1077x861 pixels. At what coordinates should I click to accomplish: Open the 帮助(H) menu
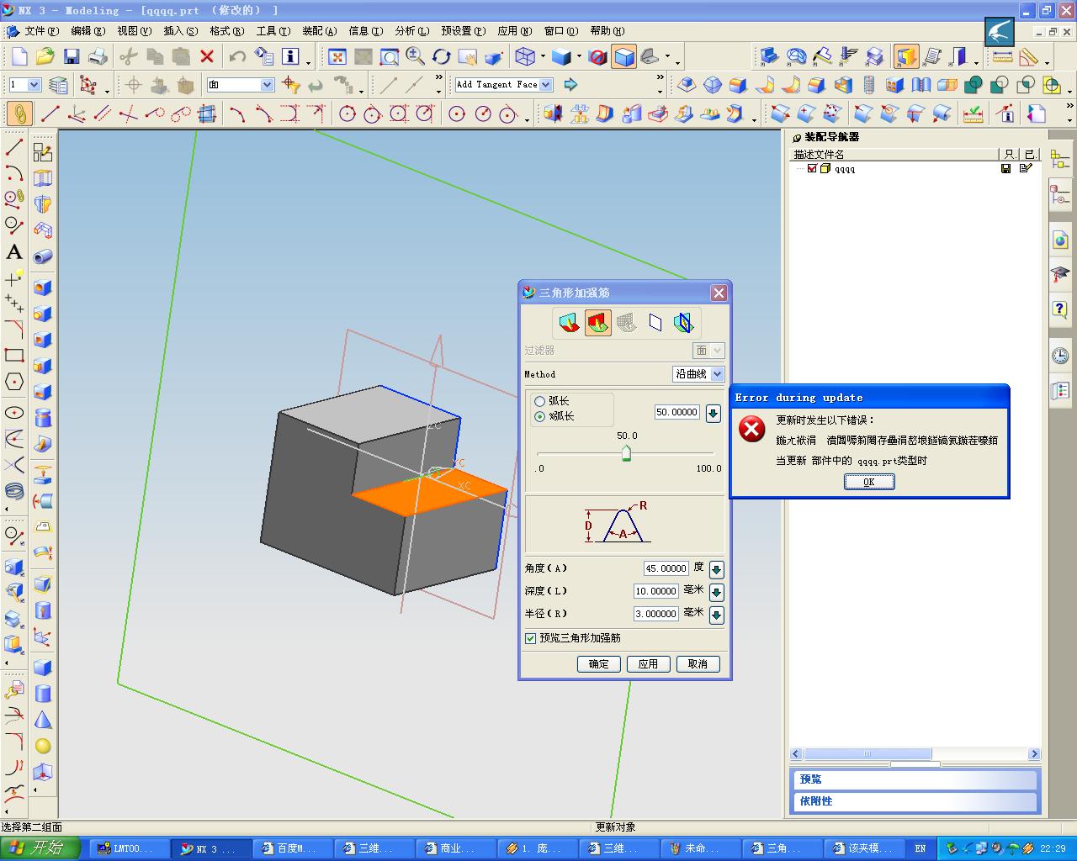(x=607, y=31)
